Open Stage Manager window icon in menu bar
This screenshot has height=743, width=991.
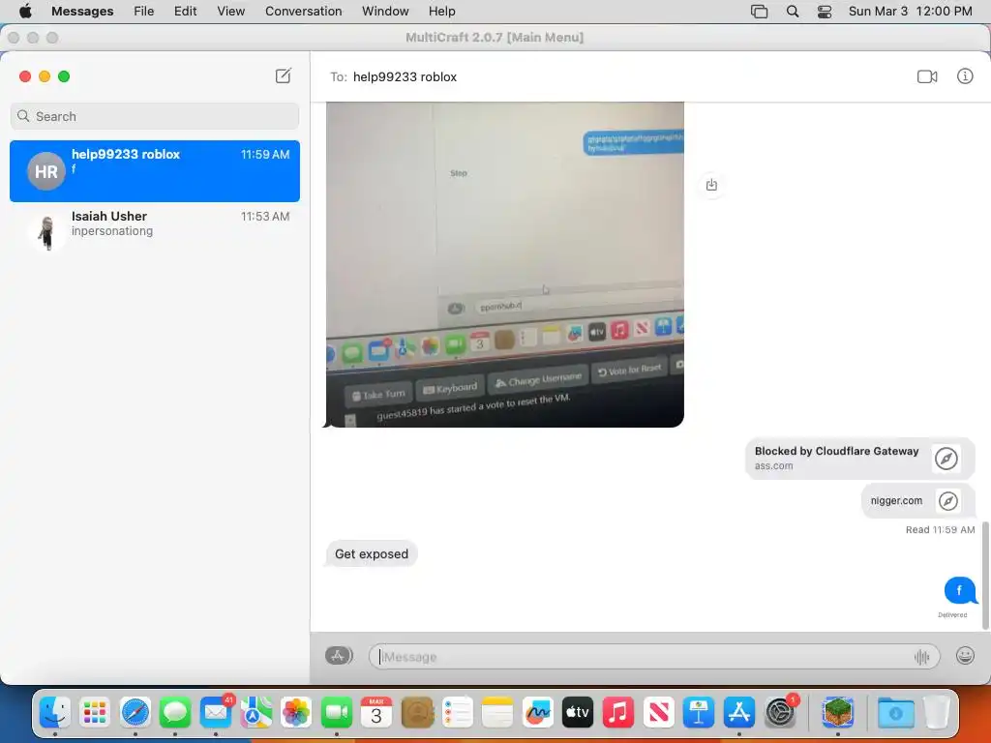759,11
